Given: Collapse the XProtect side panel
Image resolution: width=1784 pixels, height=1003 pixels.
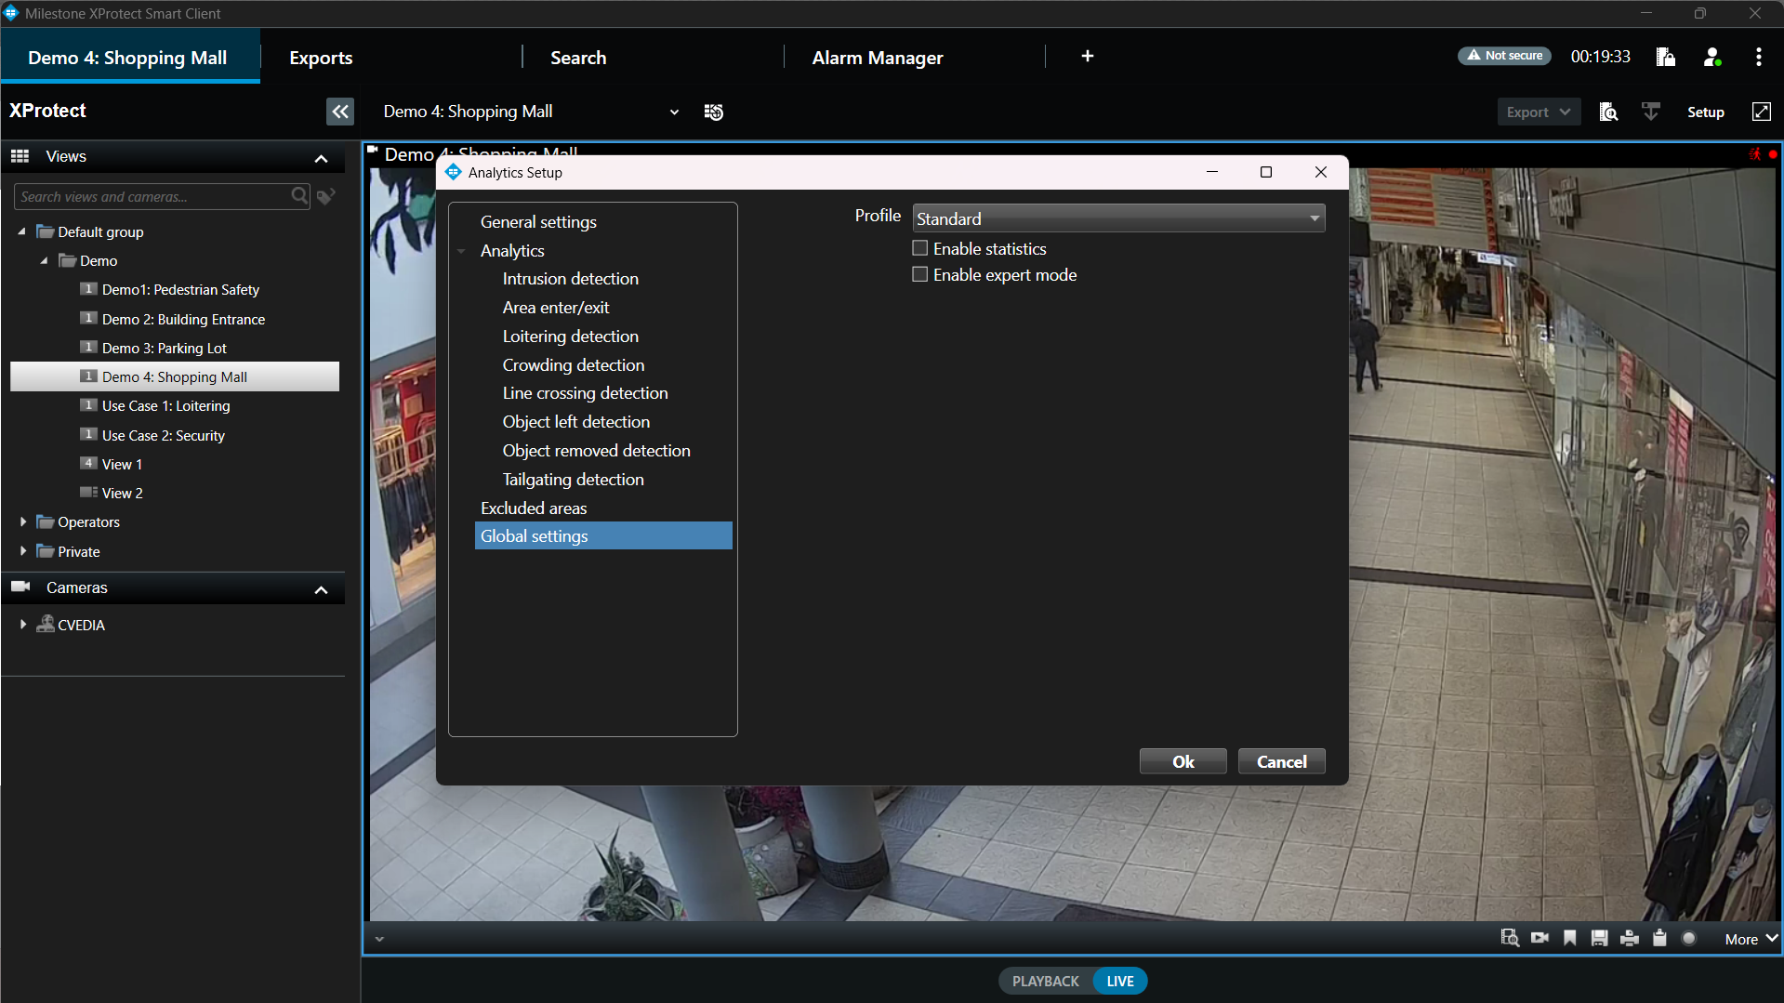Looking at the screenshot, I should 340,112.
